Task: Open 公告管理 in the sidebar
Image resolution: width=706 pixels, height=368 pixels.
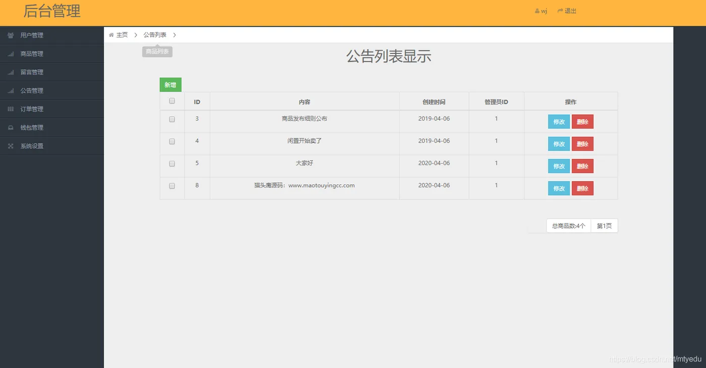Action: [52, 91]
